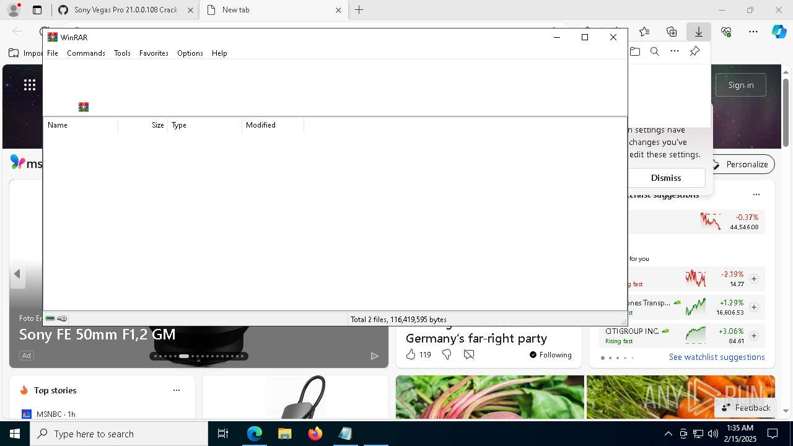Image resolution: width=793 pixels, height=446 pixels.
Task: Open Copilot sidebar icon
Action: click(x=779, y=32)
